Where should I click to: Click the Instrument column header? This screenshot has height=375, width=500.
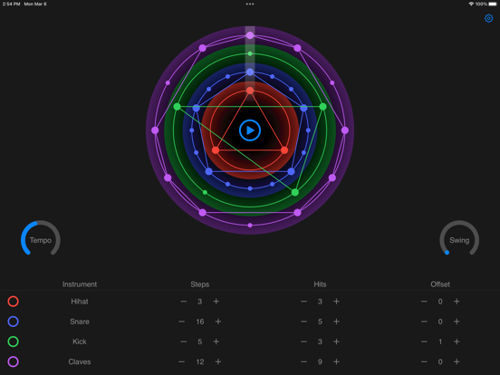80,284
